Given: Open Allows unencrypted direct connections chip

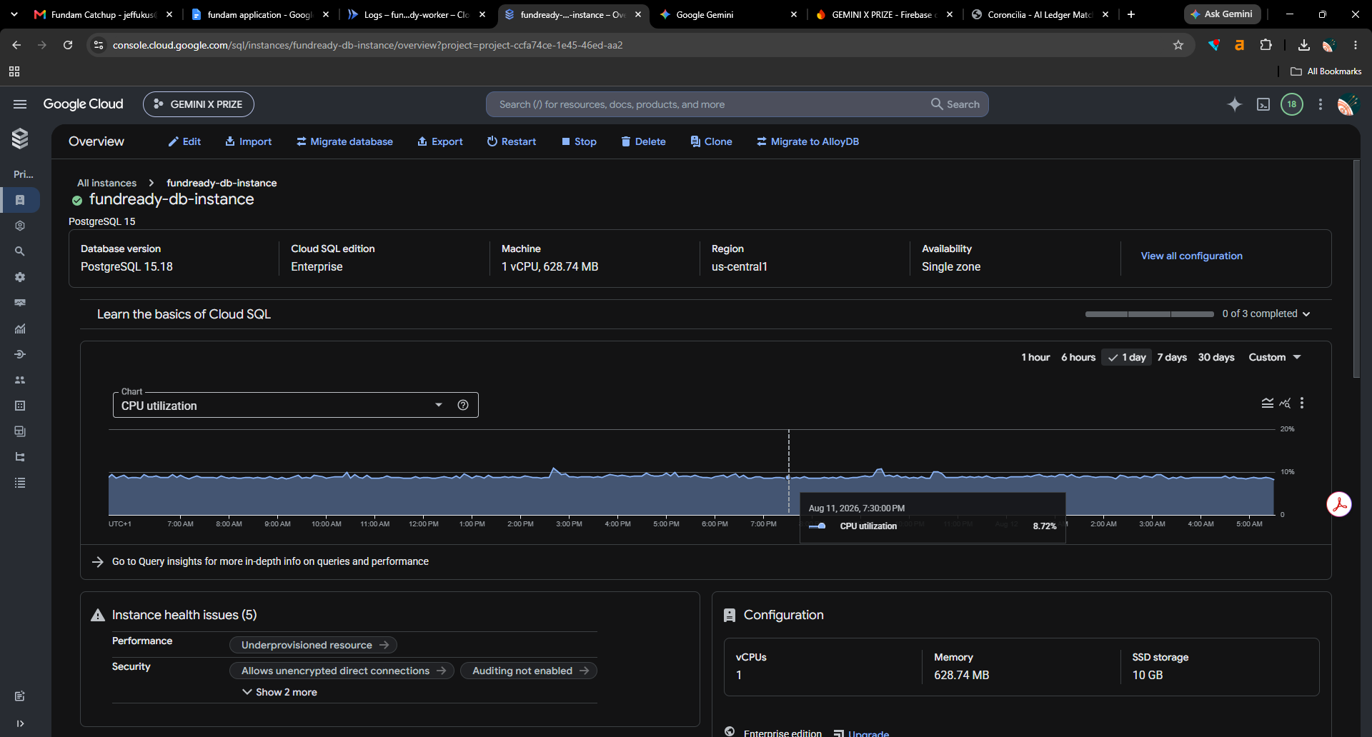Looking at the screenshot, I should click(342, 671).
